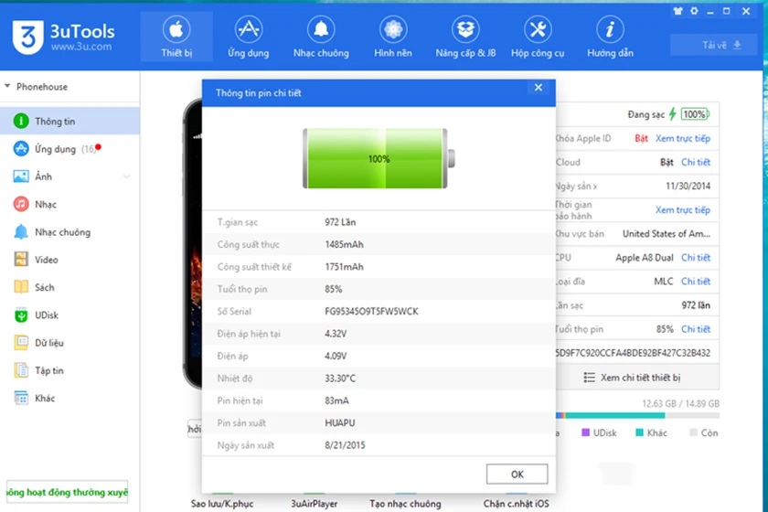The image size is (768, 512).
Task: Click Chi tiết link for MLC disk type
Action: (x=696, y=282)
